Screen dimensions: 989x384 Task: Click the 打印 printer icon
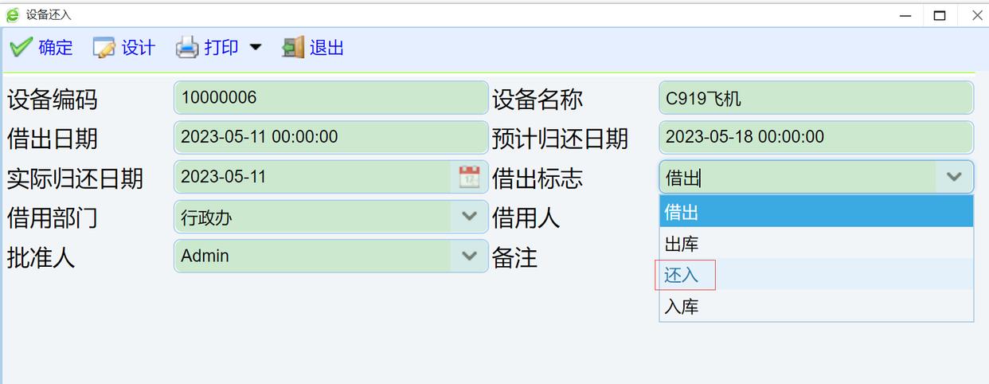tap(187, 48)
